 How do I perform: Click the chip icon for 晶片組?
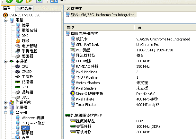(18, 92)
